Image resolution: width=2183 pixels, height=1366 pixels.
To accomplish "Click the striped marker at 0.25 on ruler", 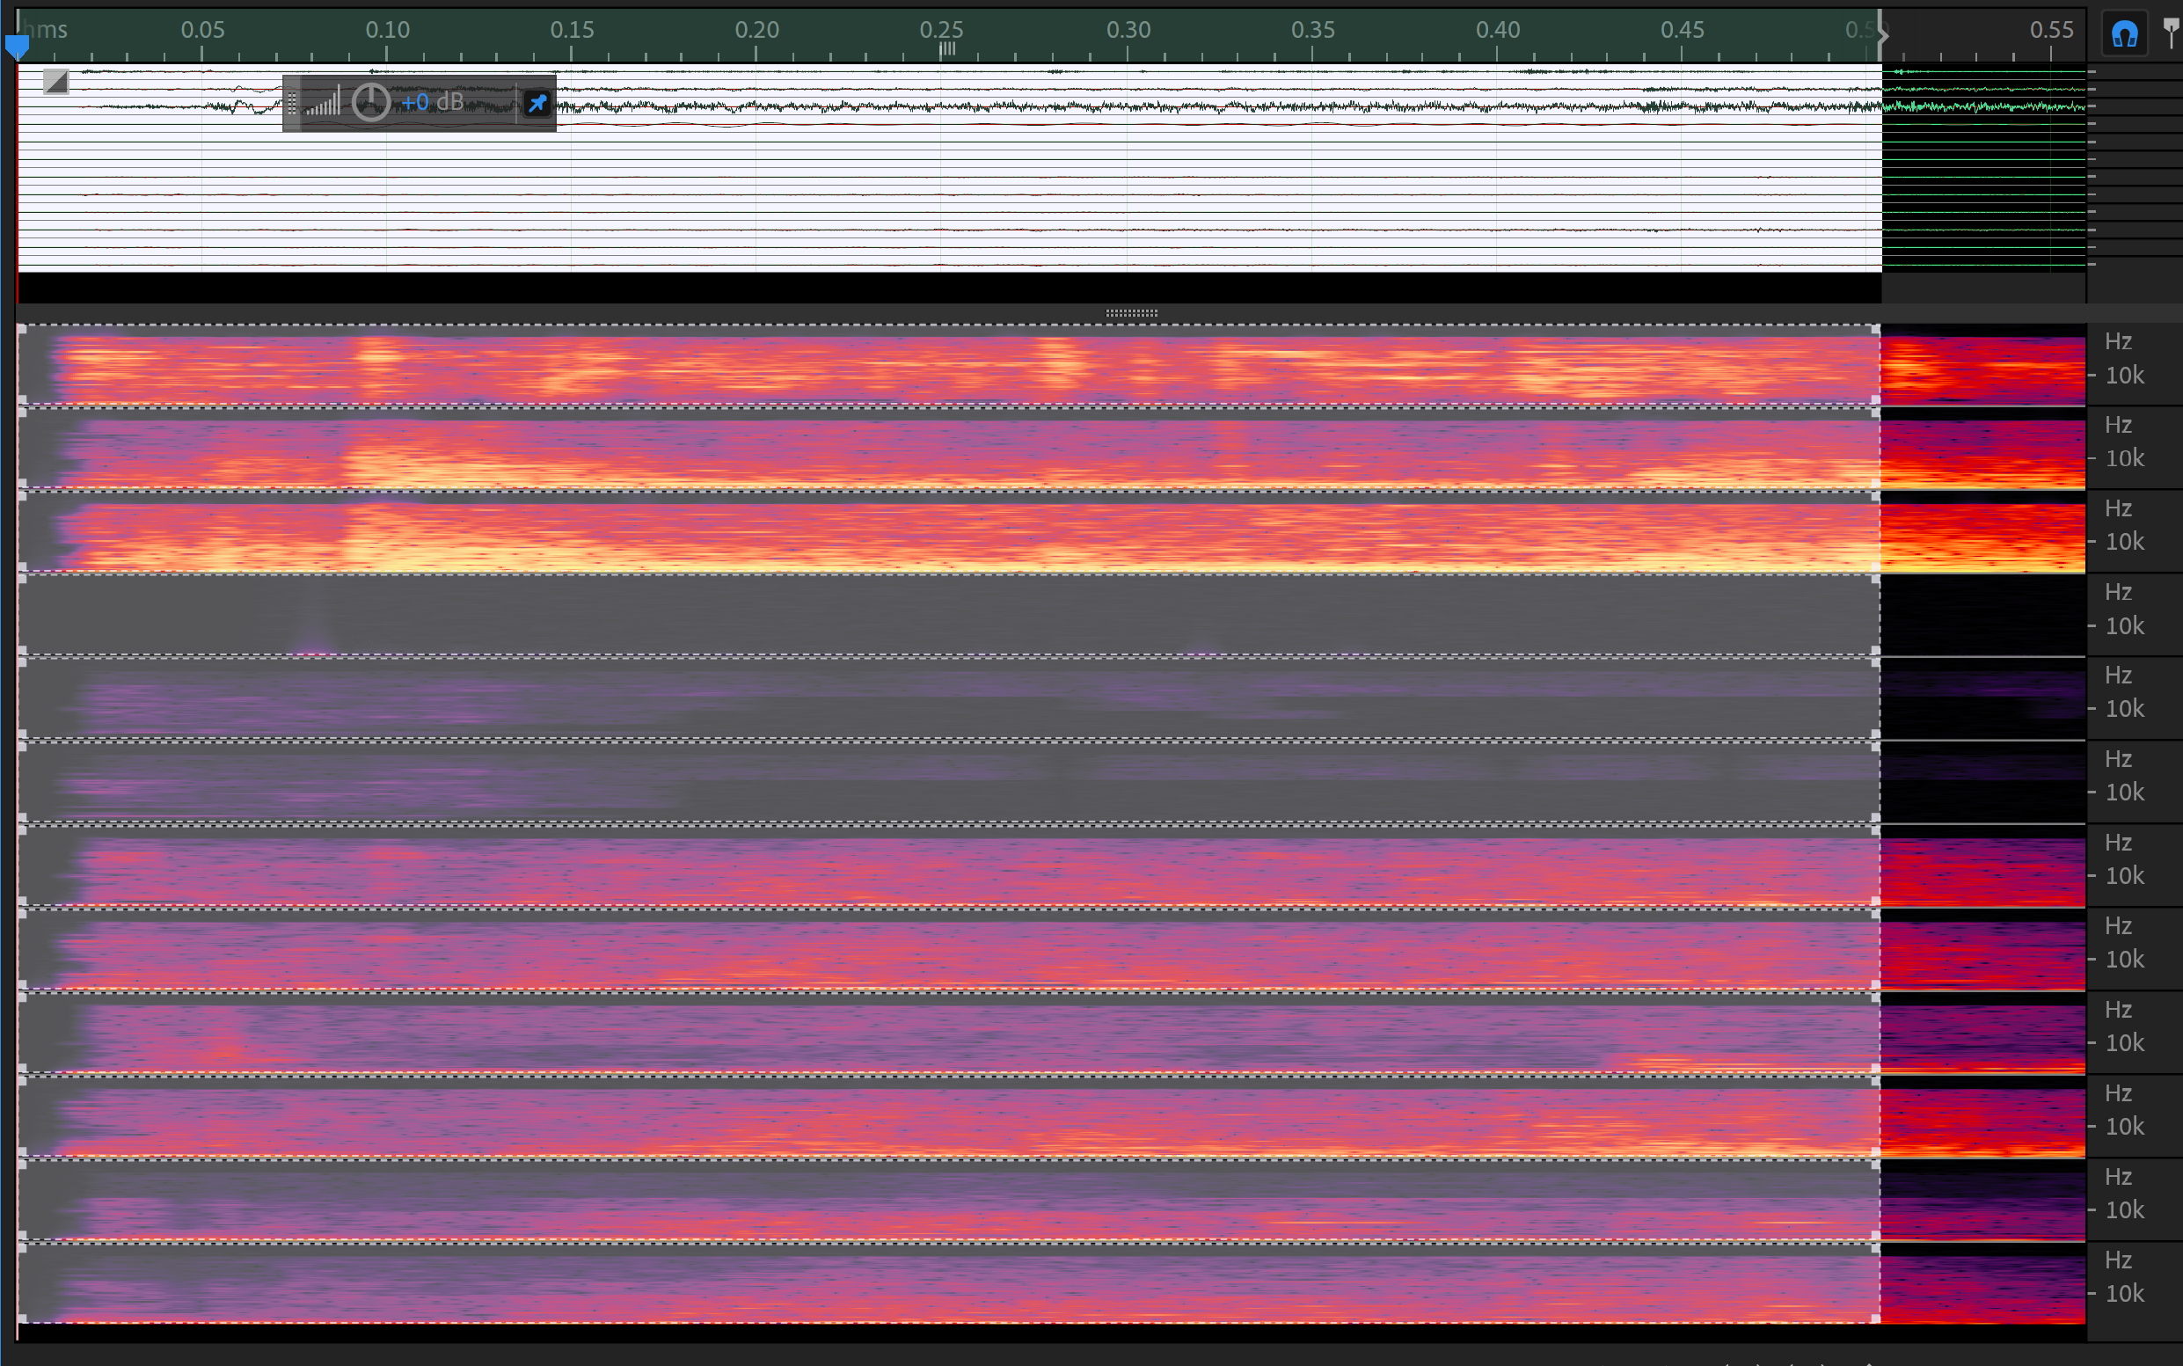I will (x=946, y=48).
